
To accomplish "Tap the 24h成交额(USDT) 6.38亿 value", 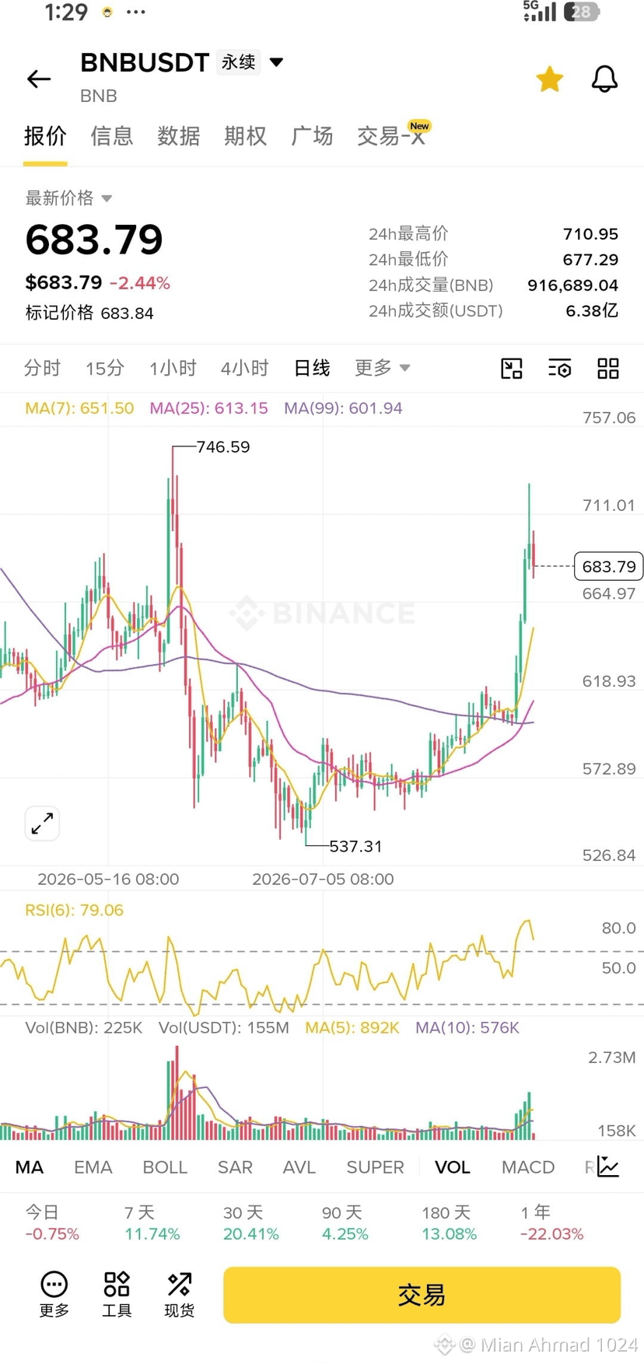I will point(592,311).
